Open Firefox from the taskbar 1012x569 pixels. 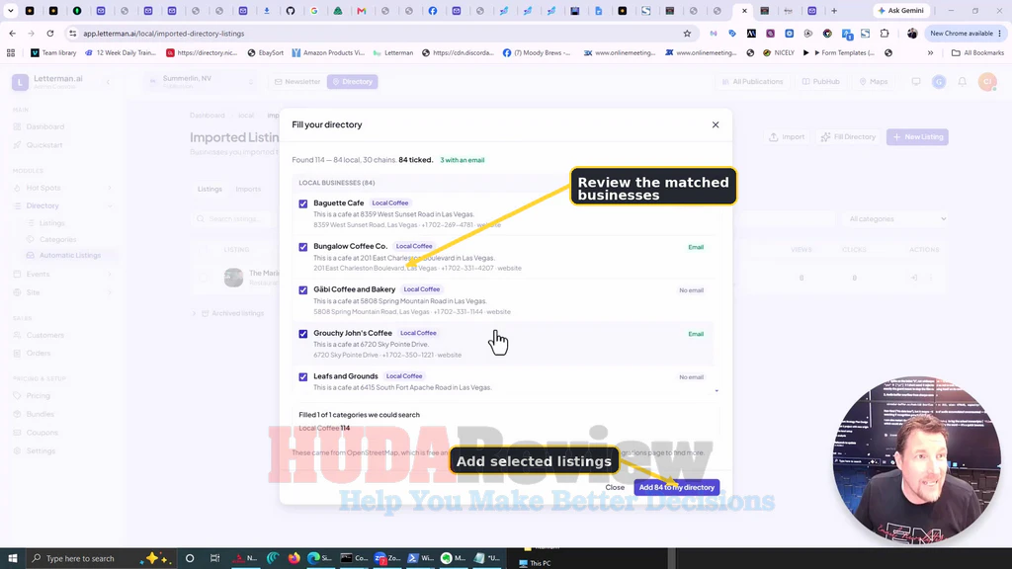(295, 559)
